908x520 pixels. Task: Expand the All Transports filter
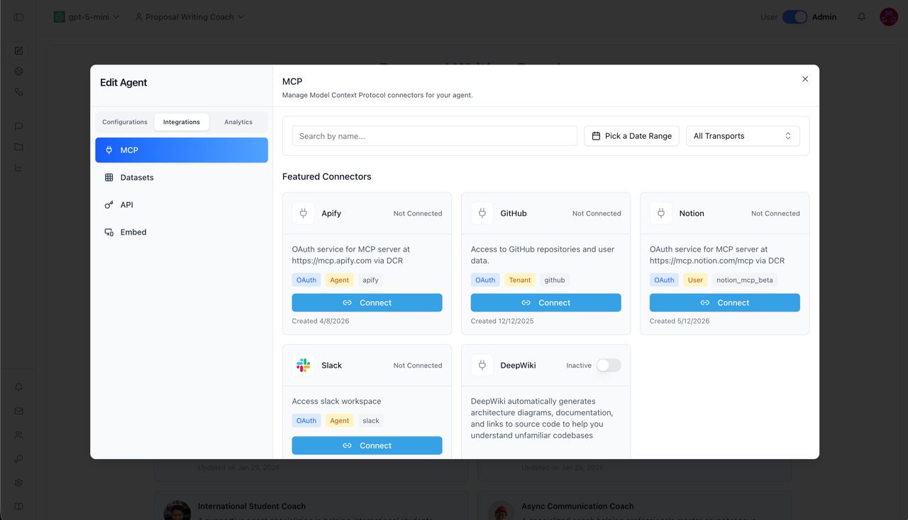pos(743,136)
